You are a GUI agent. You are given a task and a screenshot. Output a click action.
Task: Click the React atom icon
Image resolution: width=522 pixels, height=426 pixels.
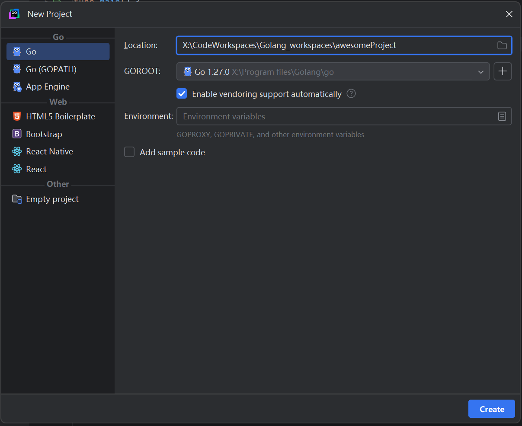pyautogui.click(x=17, y=169)
